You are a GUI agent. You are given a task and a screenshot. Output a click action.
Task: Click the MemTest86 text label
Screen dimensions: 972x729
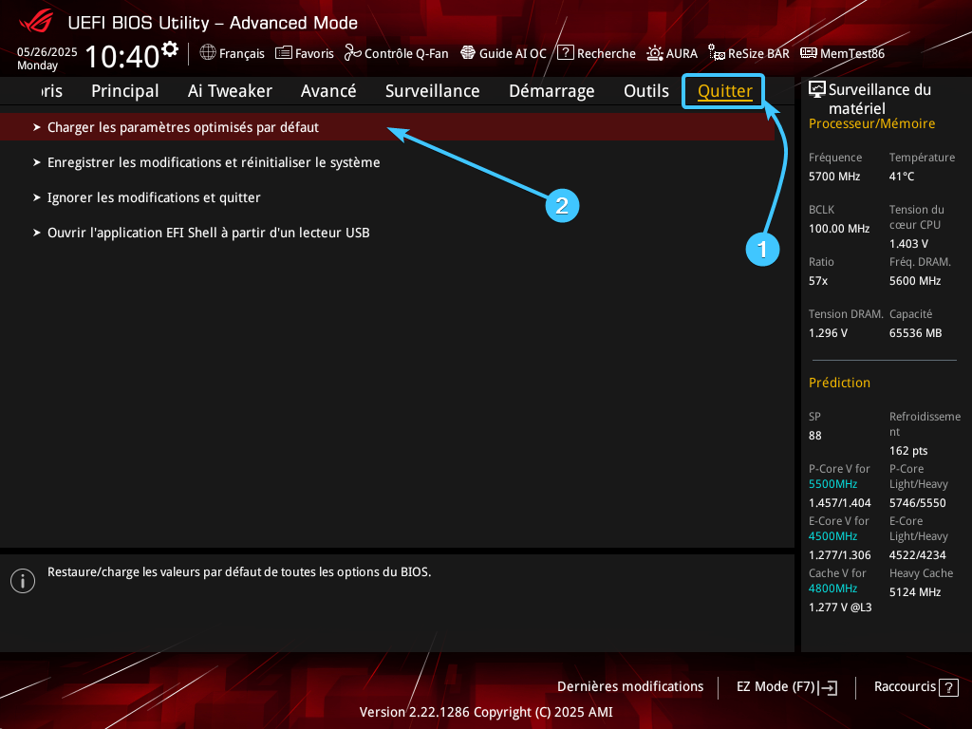pyautogui.click(x=852, y=54)
